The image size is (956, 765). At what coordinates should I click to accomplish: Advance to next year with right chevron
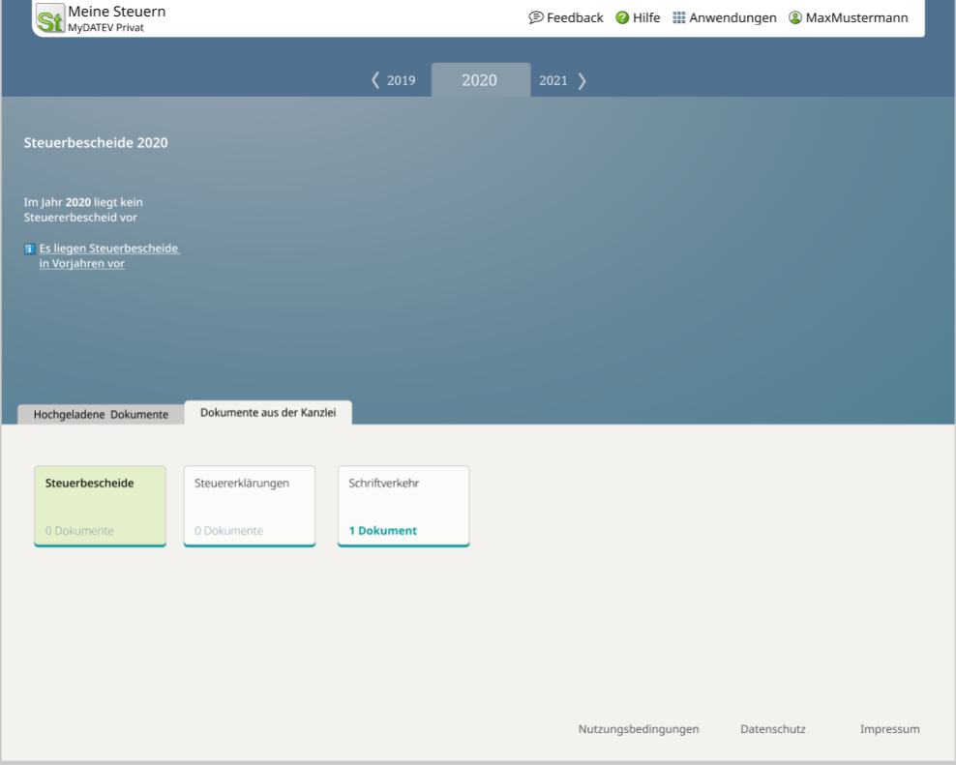(583, 80)
